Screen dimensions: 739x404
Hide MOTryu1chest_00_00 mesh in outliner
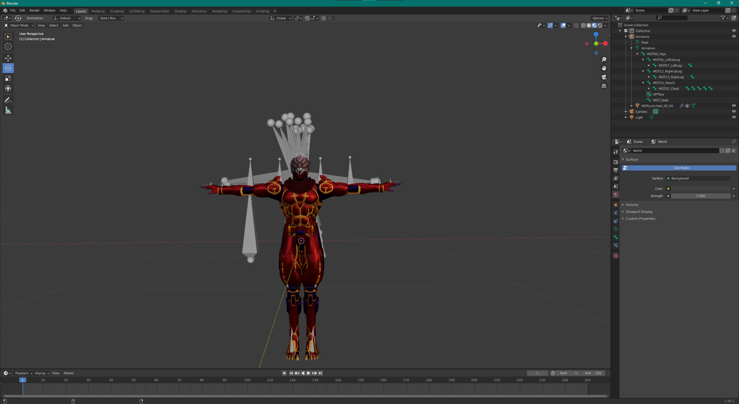[x=734, y=106]
